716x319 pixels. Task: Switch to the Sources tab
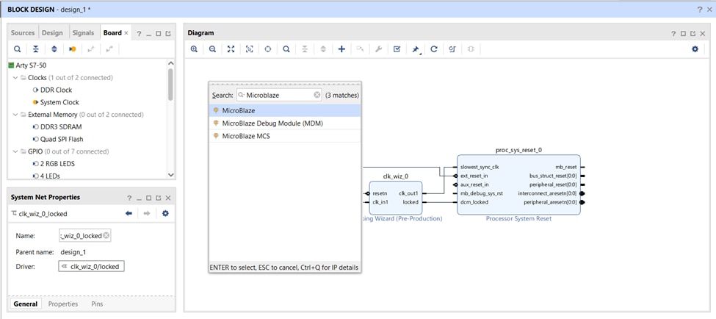coord(23,33)
